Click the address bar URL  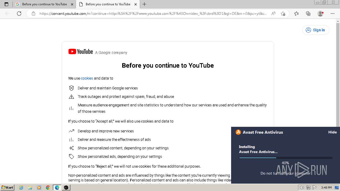coord(153,14)
